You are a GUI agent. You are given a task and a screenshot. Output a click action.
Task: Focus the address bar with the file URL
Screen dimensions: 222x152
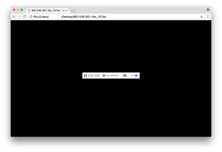pos(116,17)
